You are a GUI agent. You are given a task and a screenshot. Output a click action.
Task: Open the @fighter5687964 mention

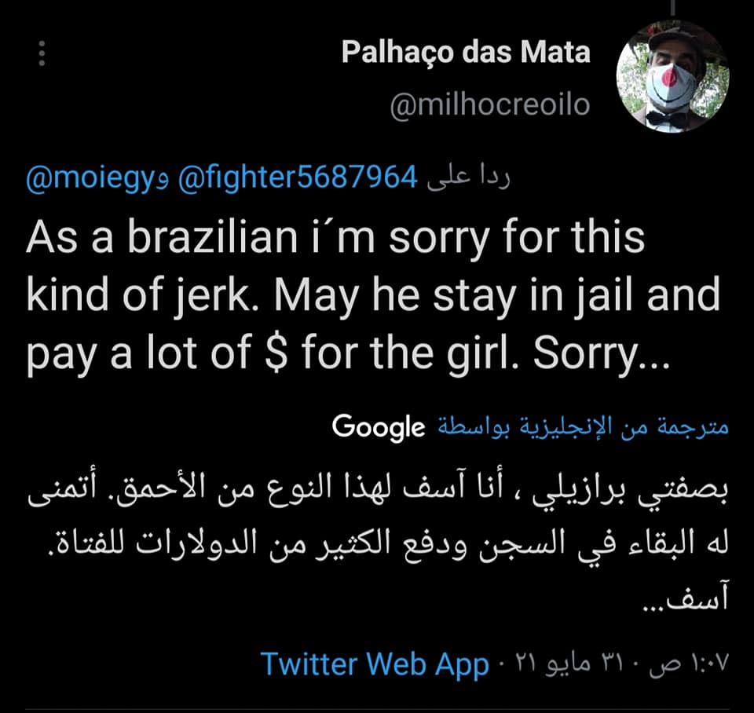click(298, 180)
